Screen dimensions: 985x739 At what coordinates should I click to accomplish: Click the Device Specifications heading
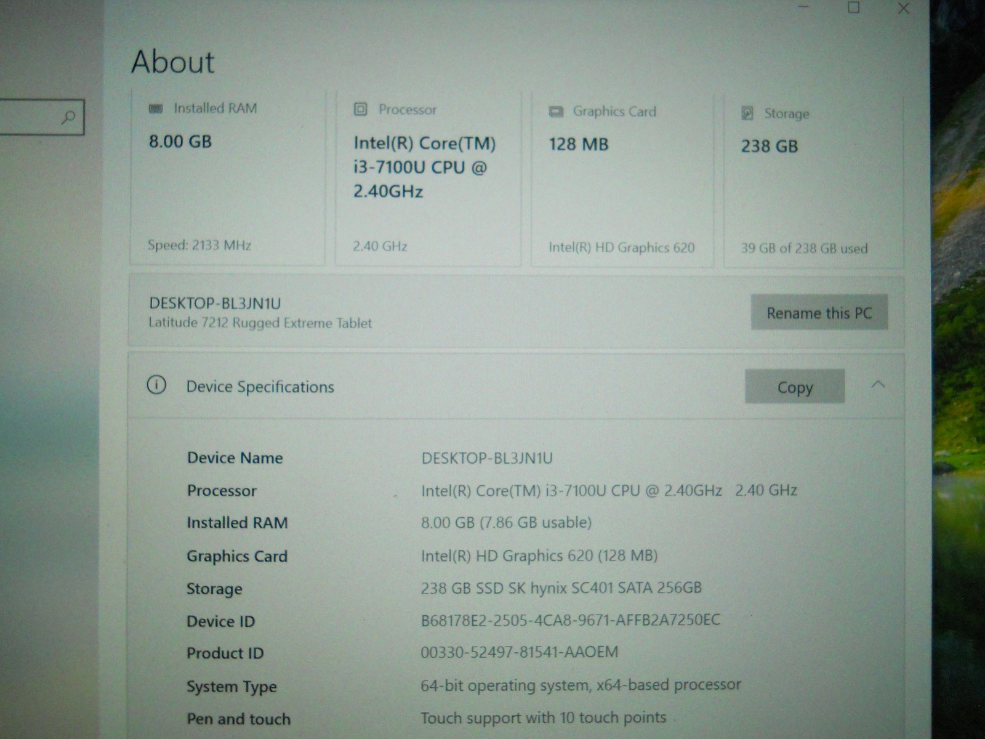(x=260, y=387)
